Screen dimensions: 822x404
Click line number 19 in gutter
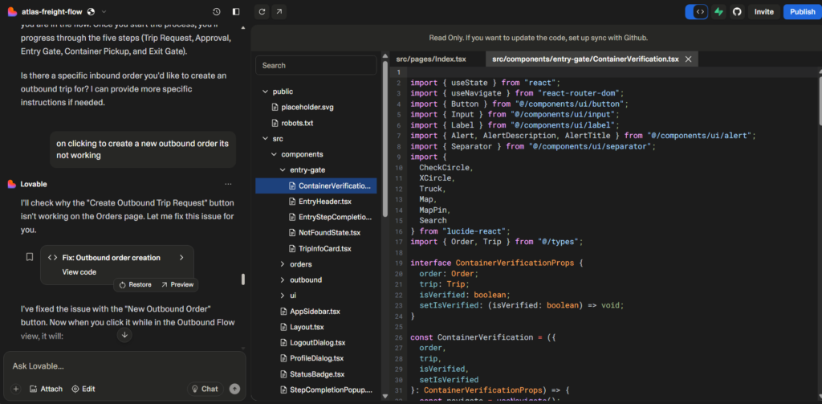398,263
